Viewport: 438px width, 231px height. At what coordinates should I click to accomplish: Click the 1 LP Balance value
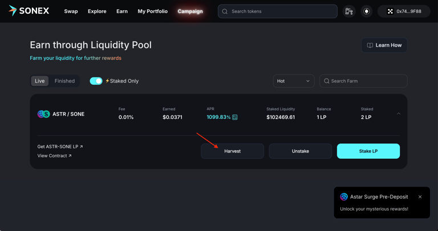322,117
